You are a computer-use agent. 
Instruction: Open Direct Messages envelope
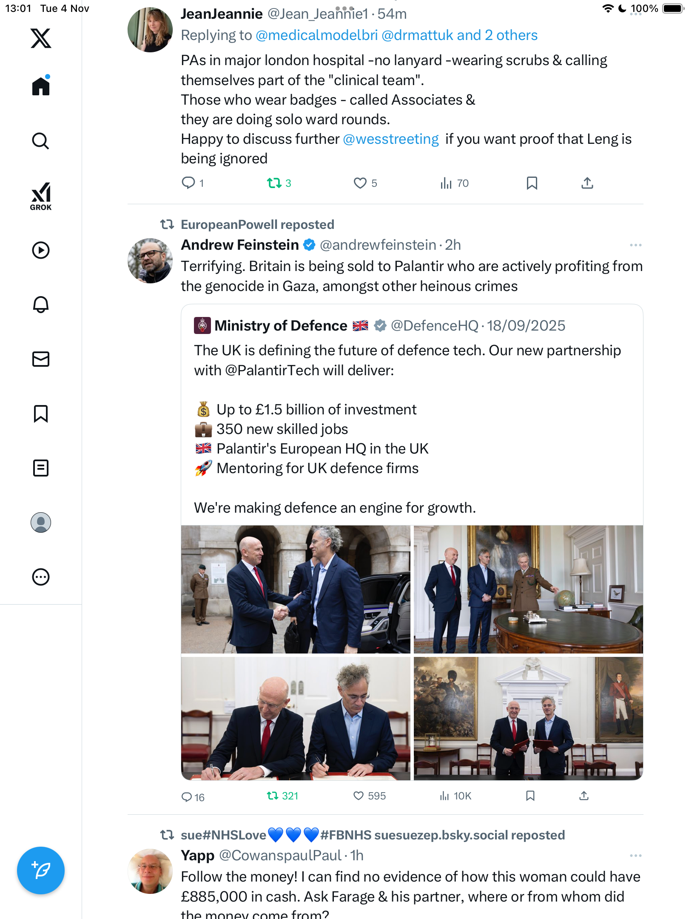pos(41,359)
